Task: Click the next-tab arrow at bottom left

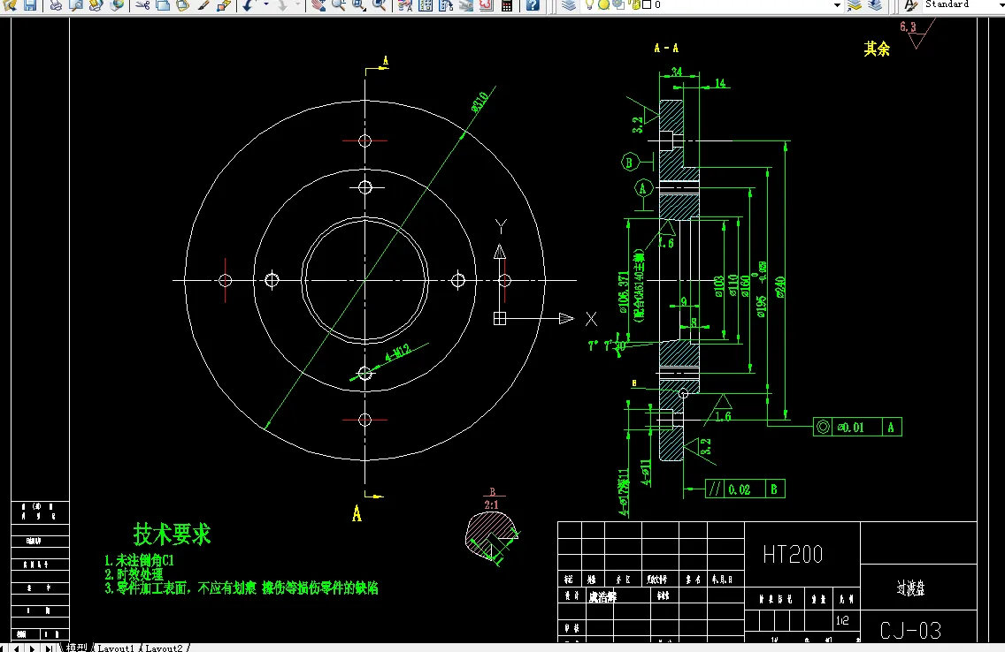Action: [x=32, y=648]
